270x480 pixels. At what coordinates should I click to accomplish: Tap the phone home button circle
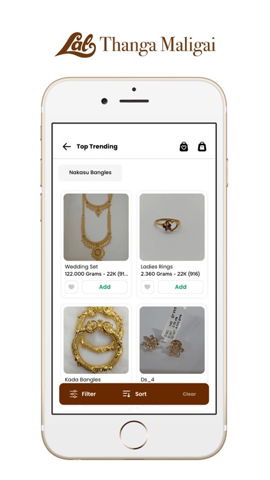point(134,435)
